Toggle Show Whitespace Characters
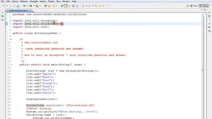The height and width of the screenshot is (119, 212). [x=77, y=6]
